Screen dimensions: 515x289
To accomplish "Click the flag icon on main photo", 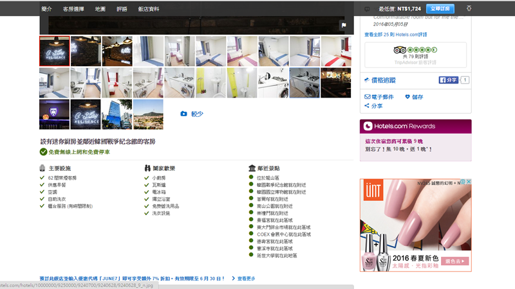I will (x=344, y=25).
